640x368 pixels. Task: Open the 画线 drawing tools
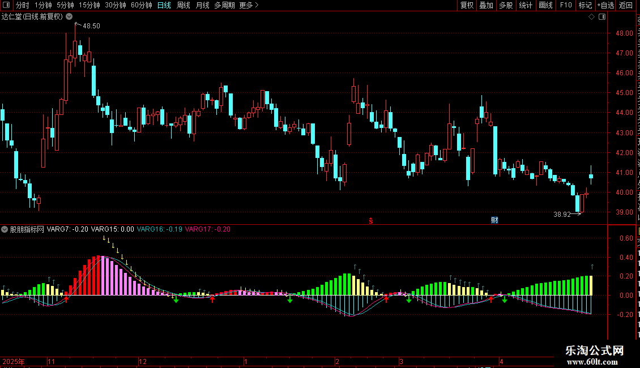(x=546, y=5)
